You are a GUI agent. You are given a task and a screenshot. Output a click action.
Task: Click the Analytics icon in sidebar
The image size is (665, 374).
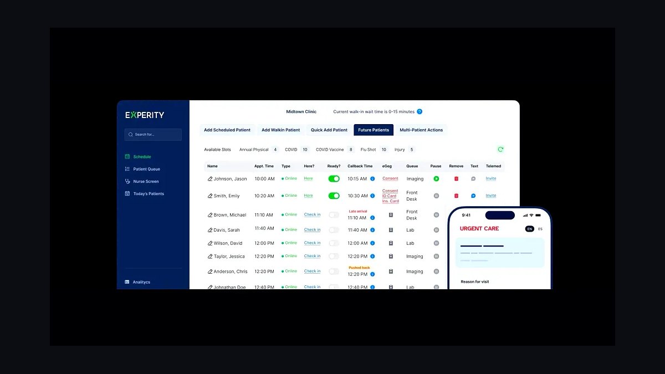pyautogui.click(x=127, y=282)
